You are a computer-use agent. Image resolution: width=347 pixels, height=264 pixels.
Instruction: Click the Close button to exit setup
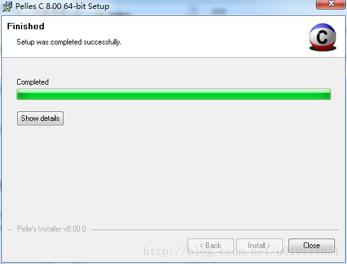311,246
